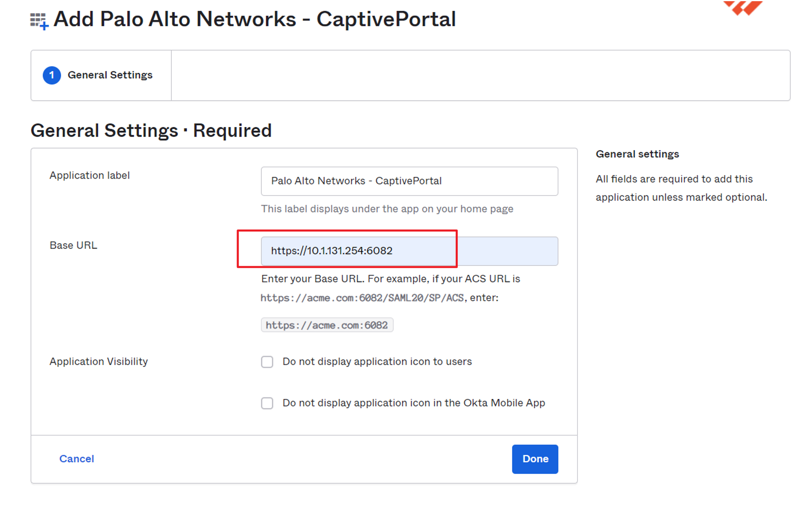Viewport: 799px width, 506px height.
Task: Click the 'General settings' sidebar help heading
Action: pyautogui.click(x=637, y=154)
